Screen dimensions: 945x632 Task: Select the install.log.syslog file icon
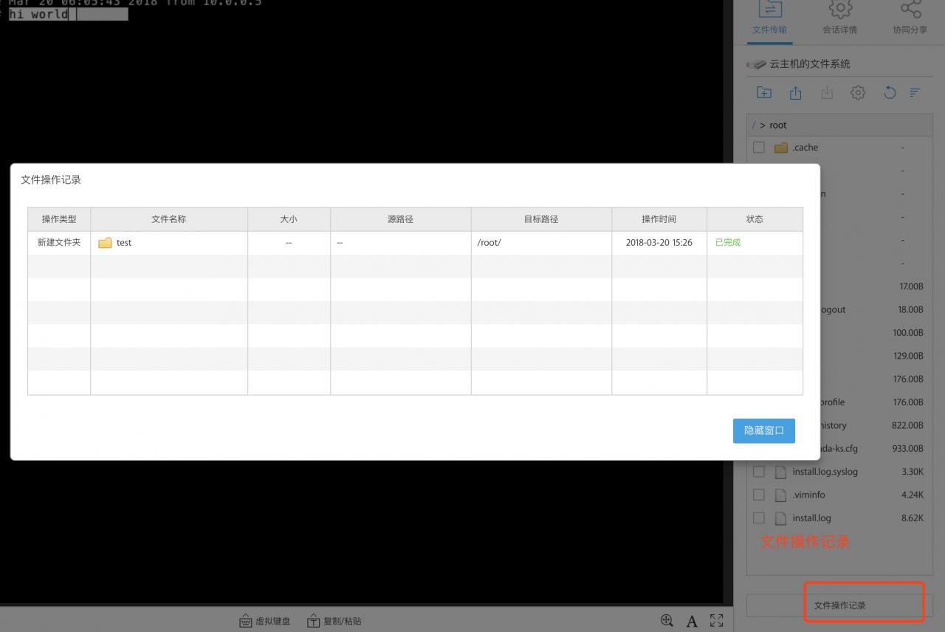[x=780, y=472]
